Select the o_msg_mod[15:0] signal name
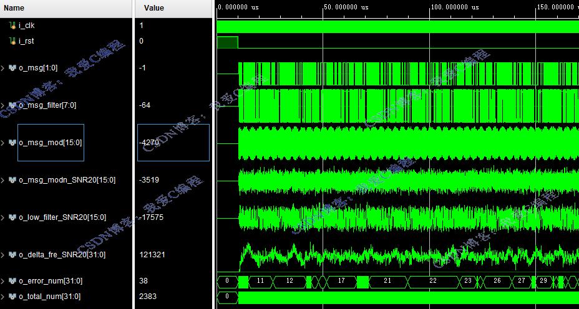 (51, 143)
